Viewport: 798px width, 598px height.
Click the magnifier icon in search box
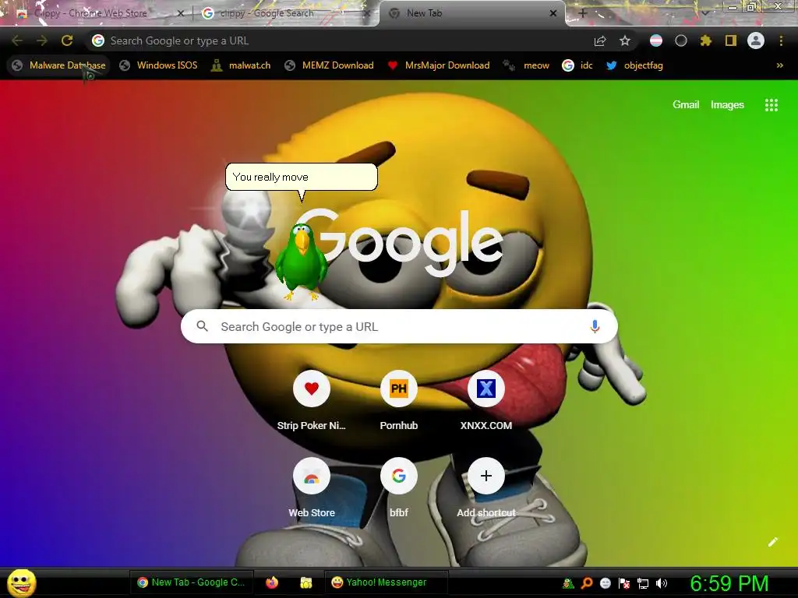pos(202,326)
